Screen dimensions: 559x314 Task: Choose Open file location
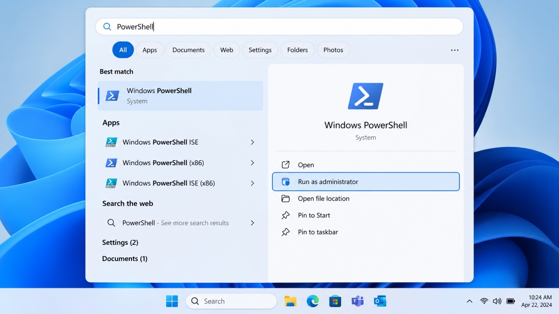tap(366, 199)
